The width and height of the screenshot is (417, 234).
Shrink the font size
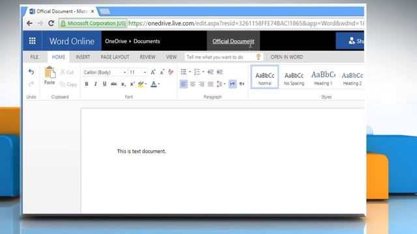(162, 72)
